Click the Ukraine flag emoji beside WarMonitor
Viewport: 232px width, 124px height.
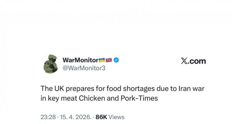[102, 60]
